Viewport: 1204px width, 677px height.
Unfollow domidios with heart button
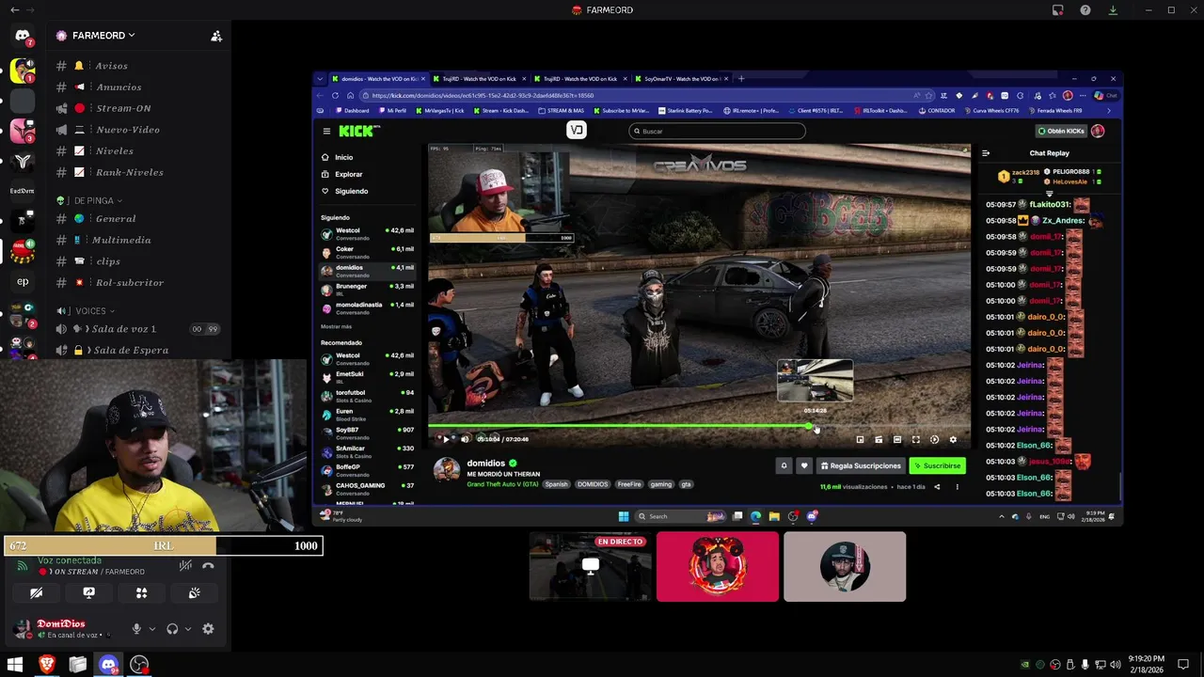803,465
